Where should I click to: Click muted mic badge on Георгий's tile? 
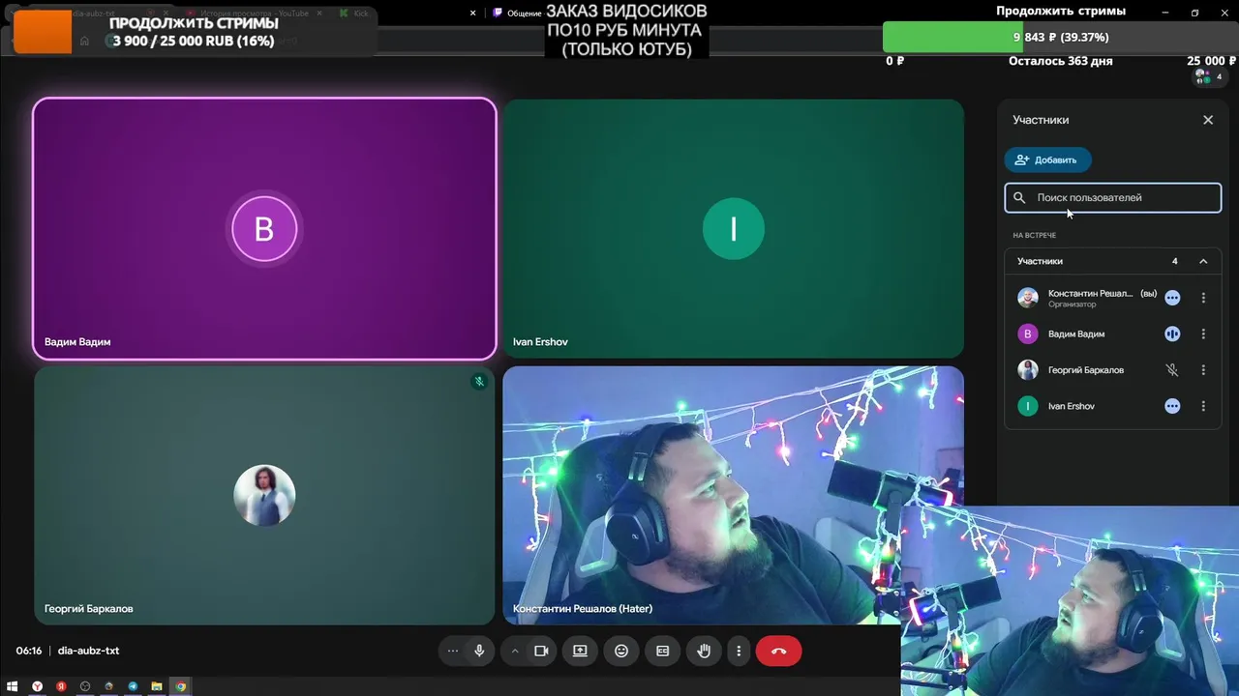[479, 382]
